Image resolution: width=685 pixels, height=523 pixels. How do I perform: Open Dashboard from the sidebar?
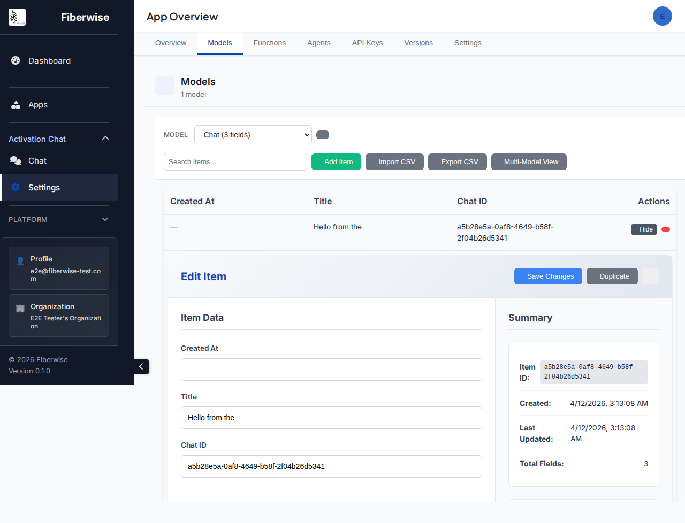click(x=49, y=61)
